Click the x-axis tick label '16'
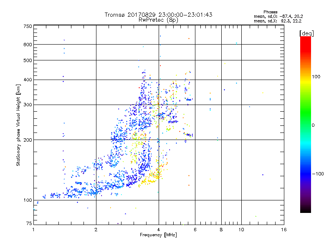The width and height of the screenshot is (334, 250). click(x=284, y=230)
